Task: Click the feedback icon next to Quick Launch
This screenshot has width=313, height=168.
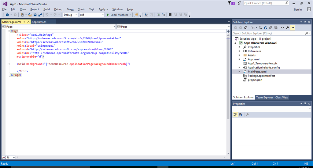Action: pyautogui.click(x=239, y=3)
